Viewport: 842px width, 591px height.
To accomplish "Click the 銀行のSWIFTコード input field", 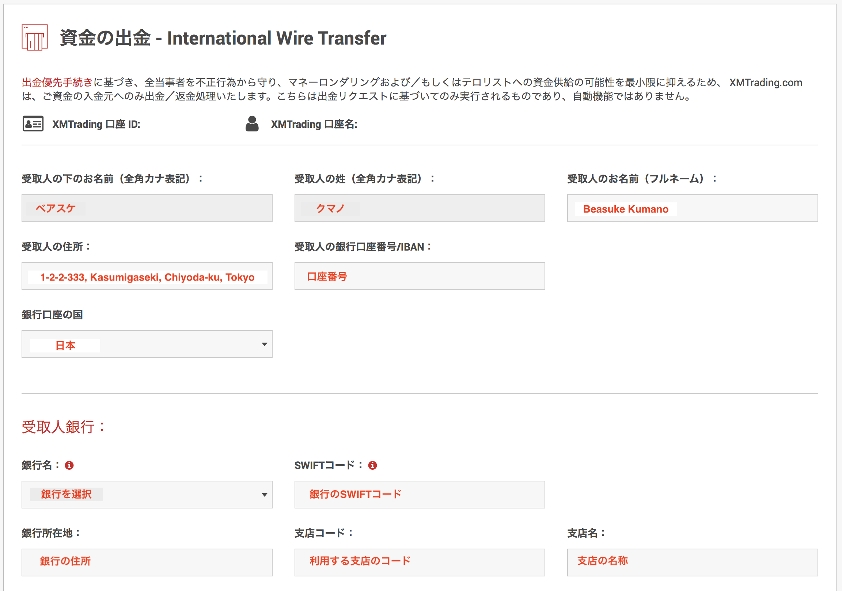I will pyautogui.click(x=419, y=495).
